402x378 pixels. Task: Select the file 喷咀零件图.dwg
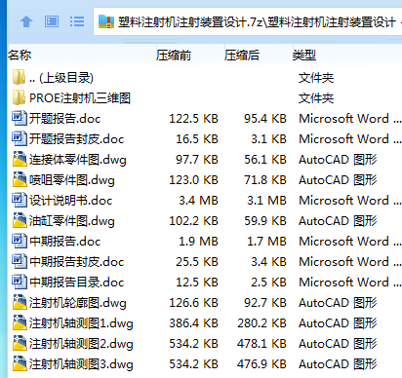click(x=72, y=180)
